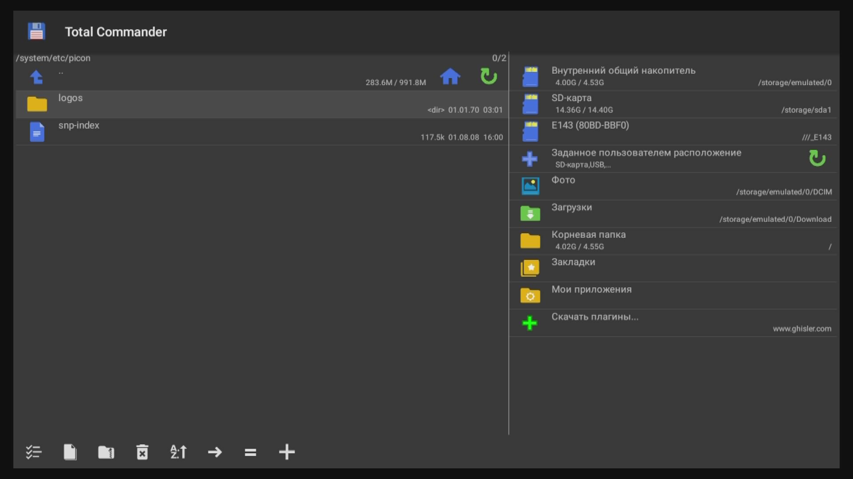Refresh the user-defined location entry
The image size is (853, 479).
tap(817, 158)
